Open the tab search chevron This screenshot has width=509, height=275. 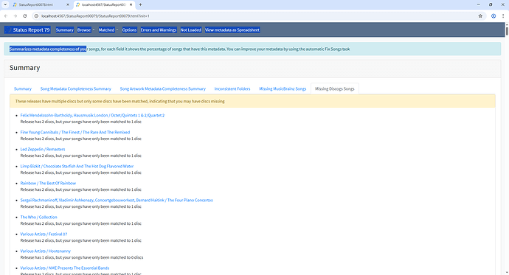5,5
